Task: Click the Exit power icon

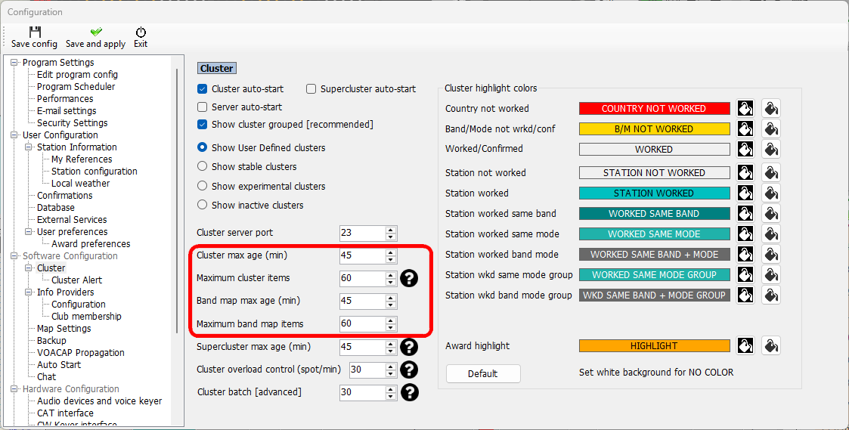Action: point(141,32)
